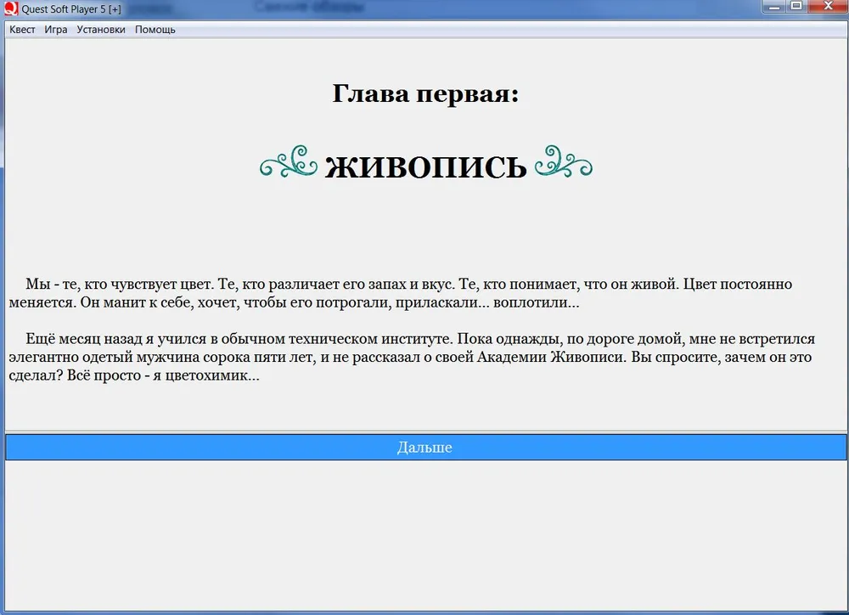Screen dimensions: 849x615
Task: Click the paragraph starting with Ещё месяц назад
Action: point(408,357)
